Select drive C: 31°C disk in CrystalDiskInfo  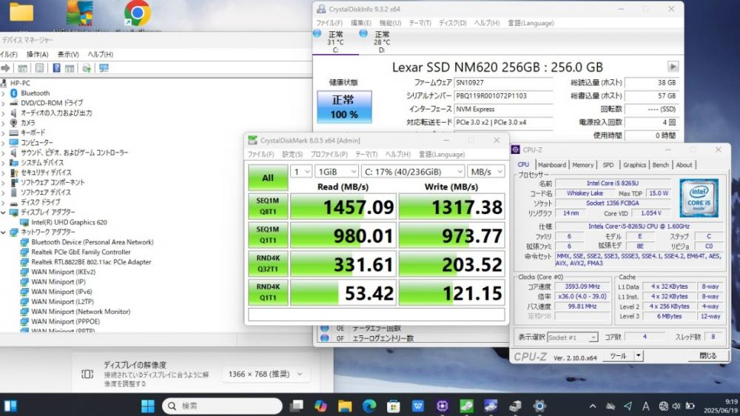pyautogui.click(x=335, y=41)
